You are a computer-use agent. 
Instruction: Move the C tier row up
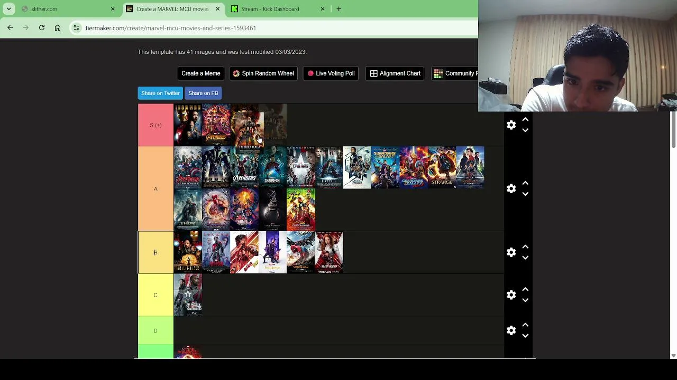(525, 290)
